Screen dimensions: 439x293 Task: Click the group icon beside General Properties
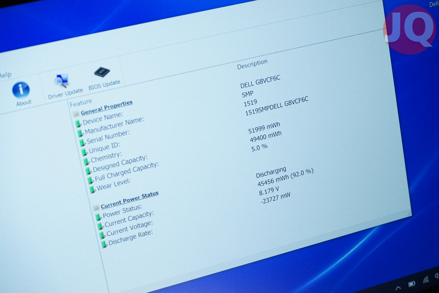pos(76,114)
